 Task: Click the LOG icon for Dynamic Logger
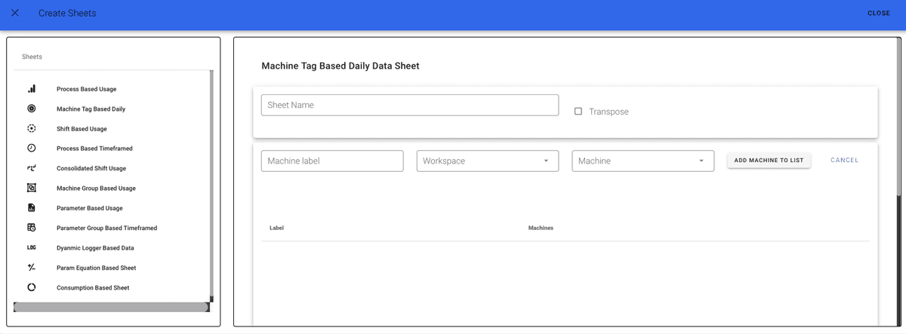[x=32, y=248]
